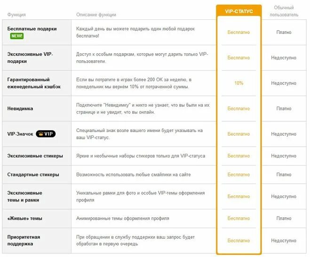The height and width of the screenshot is (257, 310).
Task: Open the Бесплатные подарки feature row
Action: 154,32
